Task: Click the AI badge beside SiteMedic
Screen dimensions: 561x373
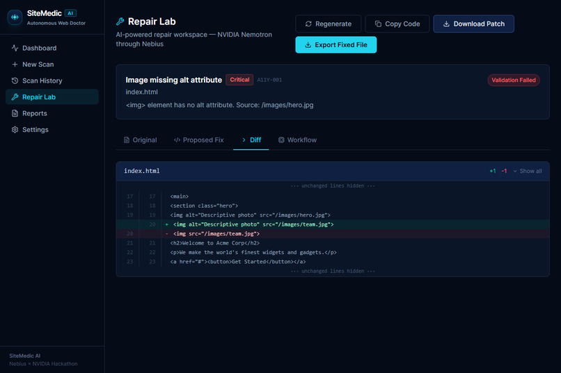Action: 70,13
